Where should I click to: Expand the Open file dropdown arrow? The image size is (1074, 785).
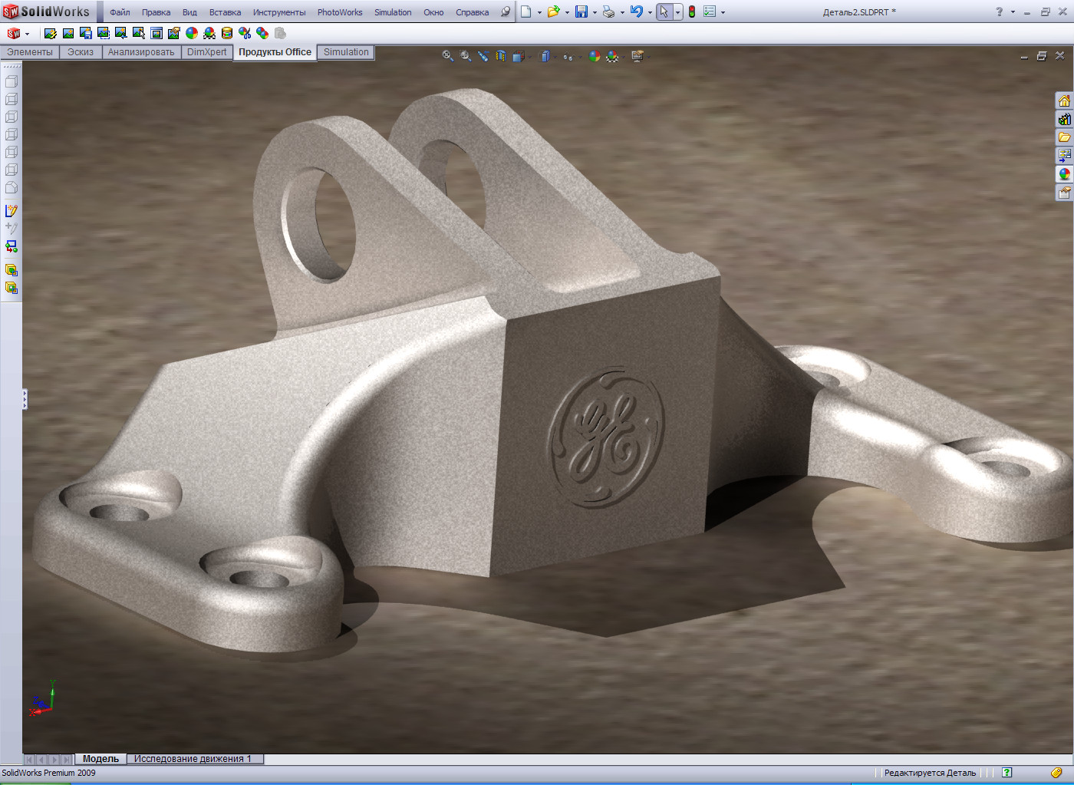point(567,12)
